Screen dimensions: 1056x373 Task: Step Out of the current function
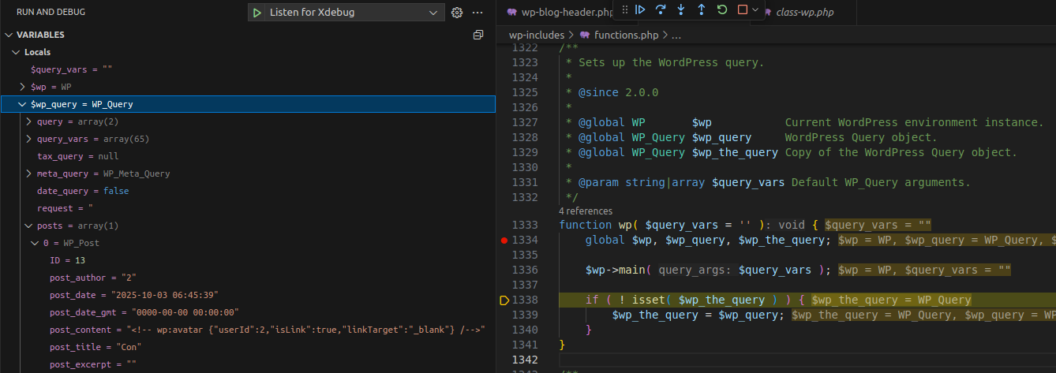702,9
